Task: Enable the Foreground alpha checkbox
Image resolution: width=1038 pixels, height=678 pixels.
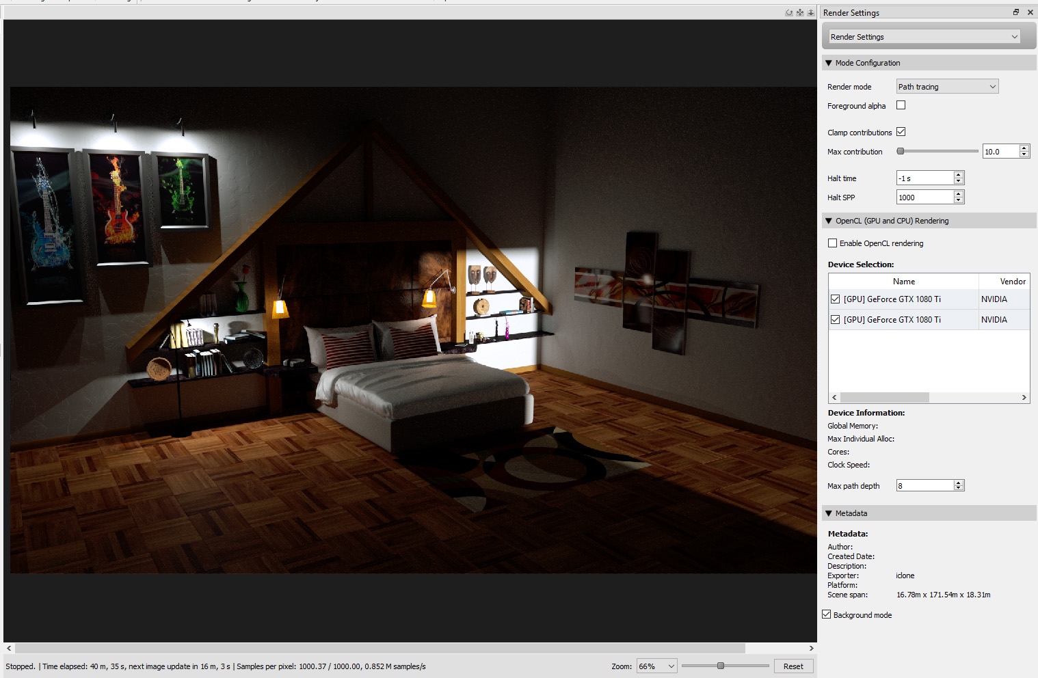Action: [x=901, y=105]
